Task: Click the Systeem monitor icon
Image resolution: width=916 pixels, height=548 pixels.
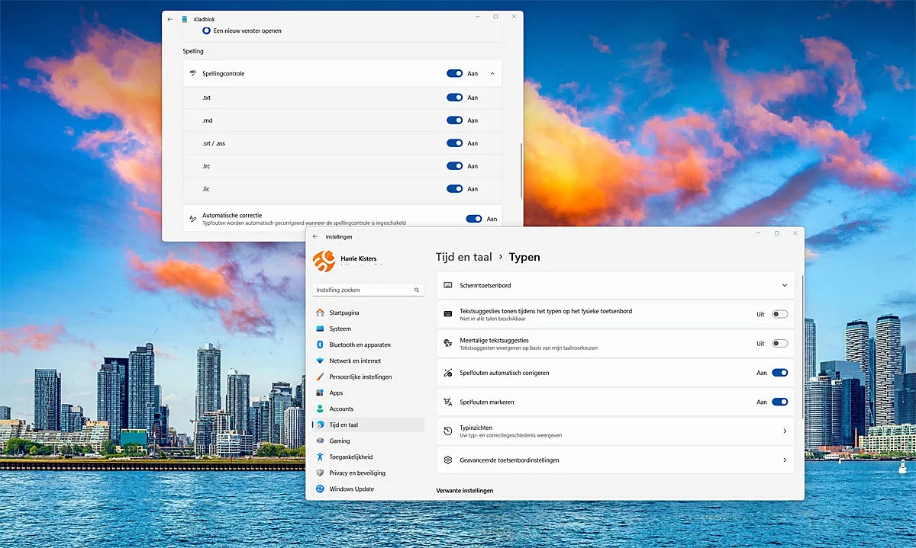Action: pyautogui.click(x=320, y=328)
